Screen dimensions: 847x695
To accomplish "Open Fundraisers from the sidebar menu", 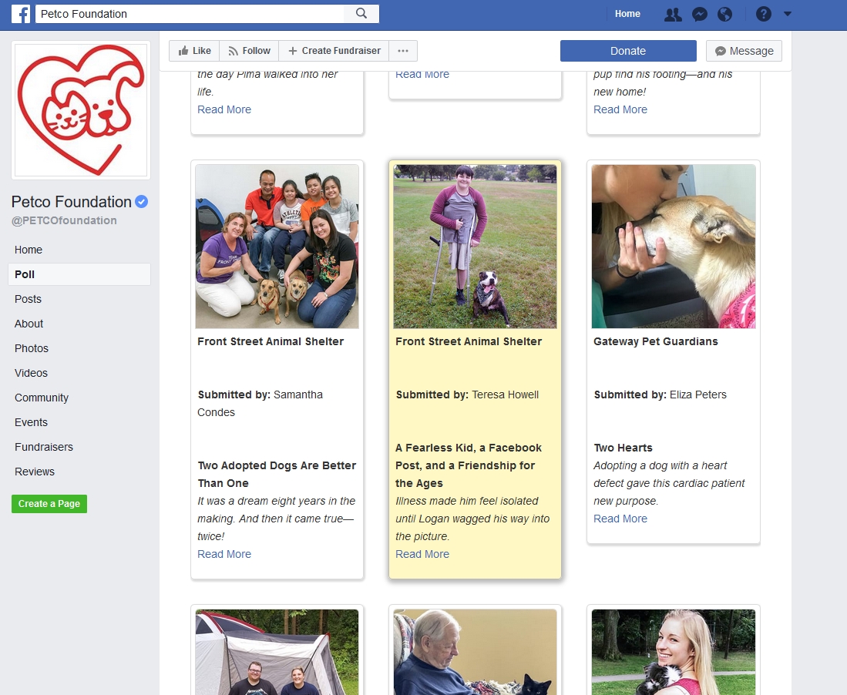I will pos(44,447).
